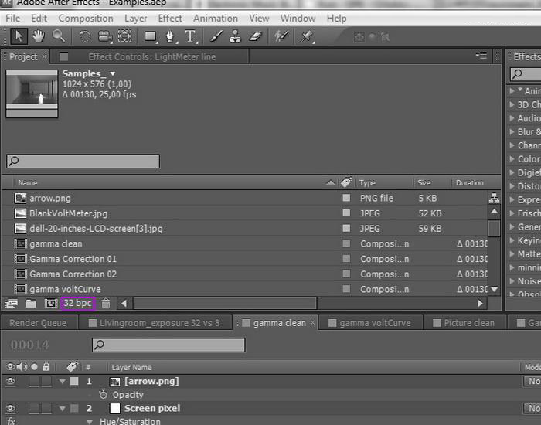Create a new folder in Project panel
The image size is (541, 425).
[31, 304]
